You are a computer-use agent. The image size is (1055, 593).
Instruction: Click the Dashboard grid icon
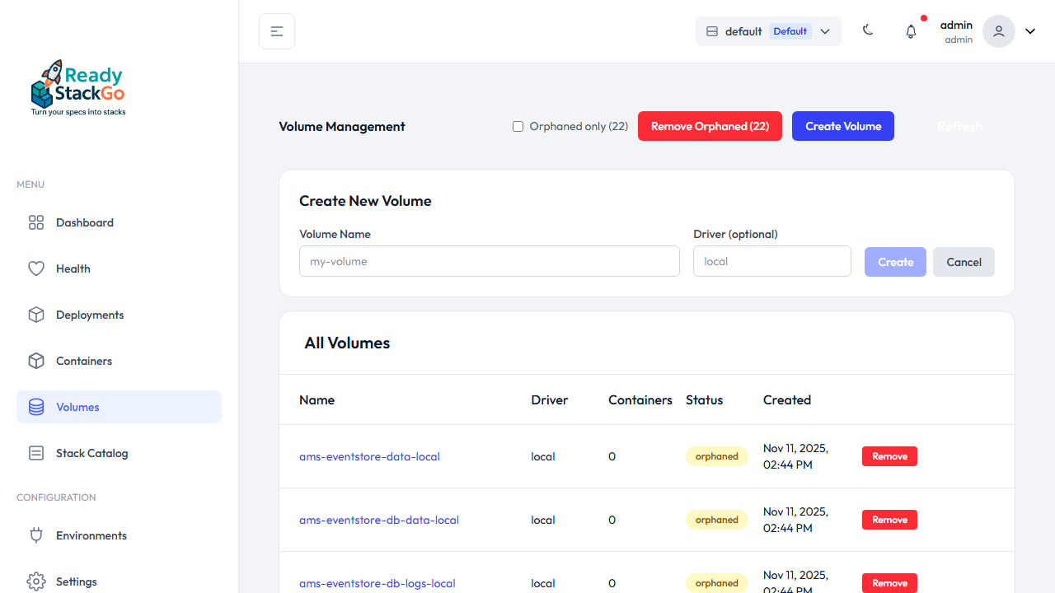35,222
